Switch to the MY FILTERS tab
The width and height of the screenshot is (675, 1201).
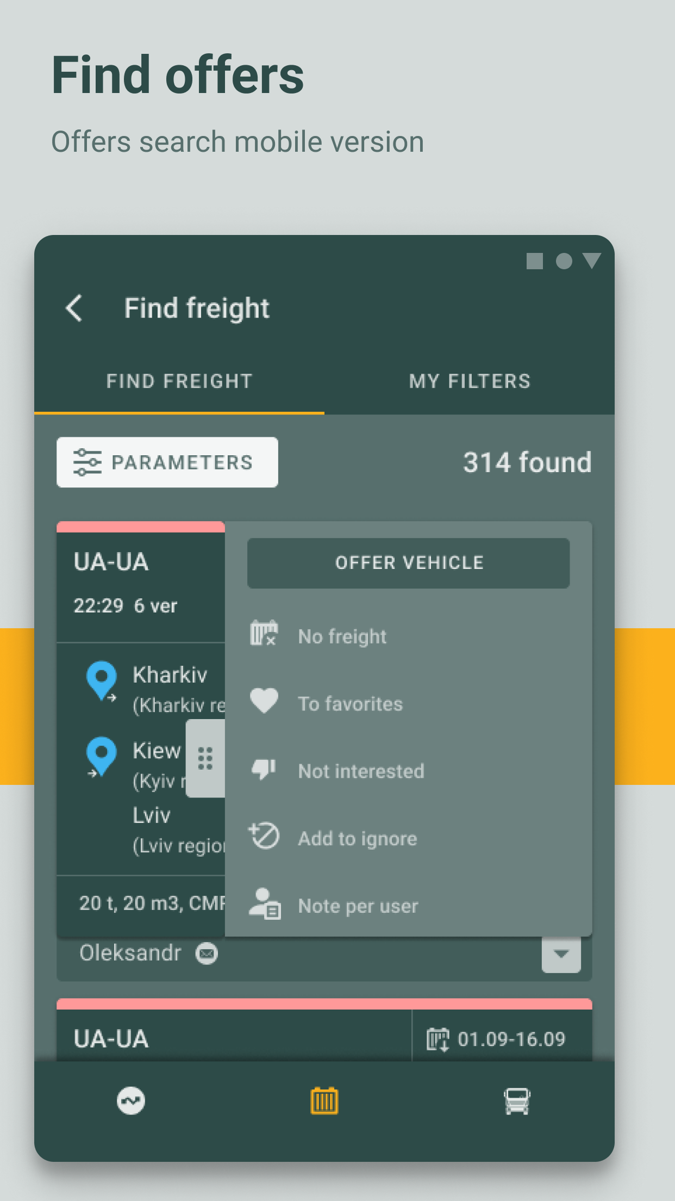point(470,381)
